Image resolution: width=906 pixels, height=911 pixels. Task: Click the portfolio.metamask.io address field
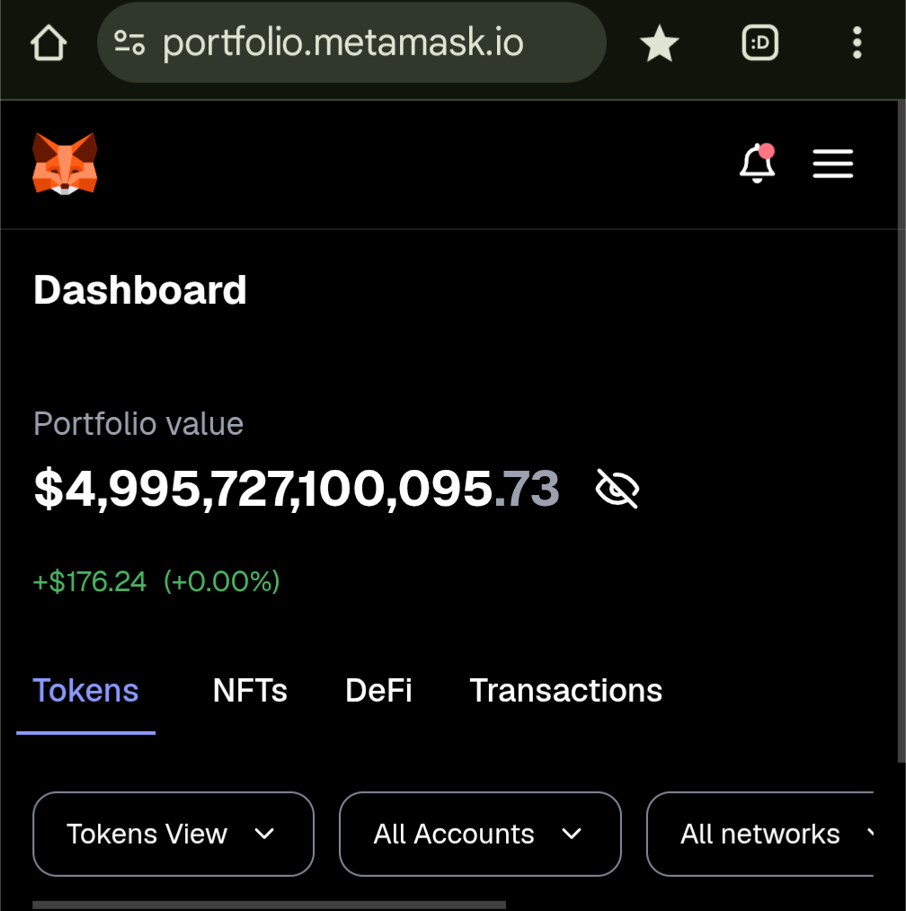[x=351, y=42]
